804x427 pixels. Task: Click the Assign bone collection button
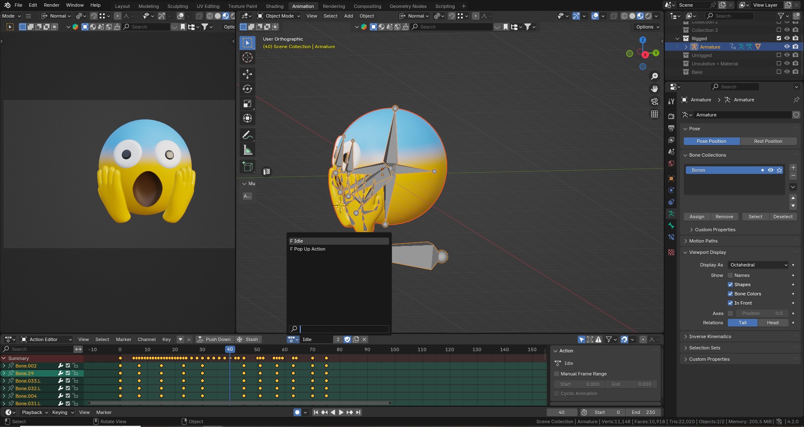(697, 217)
